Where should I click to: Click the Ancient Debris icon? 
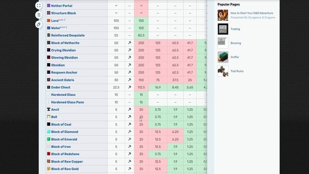[49, 80]
